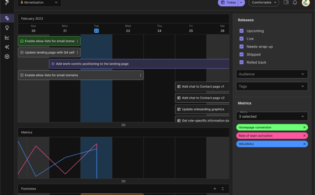Uncheck the Live releases checkbox
The width and height of the screenshot is (315, 195).
click(x=241, y=39)
